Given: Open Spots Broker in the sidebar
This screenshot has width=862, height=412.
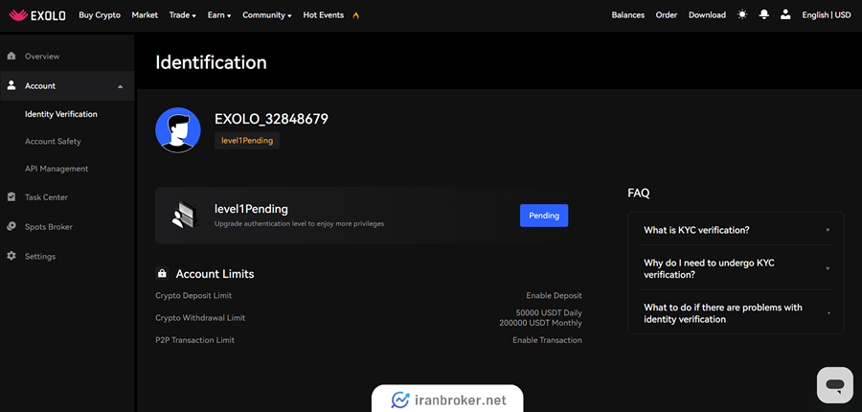Looking at the screenshot, I should click(x=49, y=227).
